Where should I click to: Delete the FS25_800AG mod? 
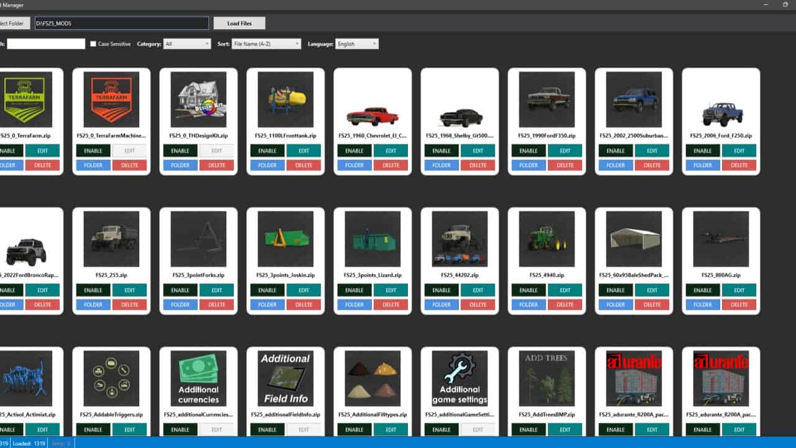pos(739,304)
